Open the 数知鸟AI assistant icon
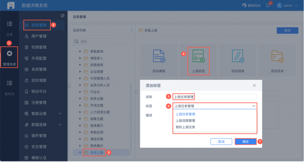Viewport: 305px width, 162px height. coord(244,5)
